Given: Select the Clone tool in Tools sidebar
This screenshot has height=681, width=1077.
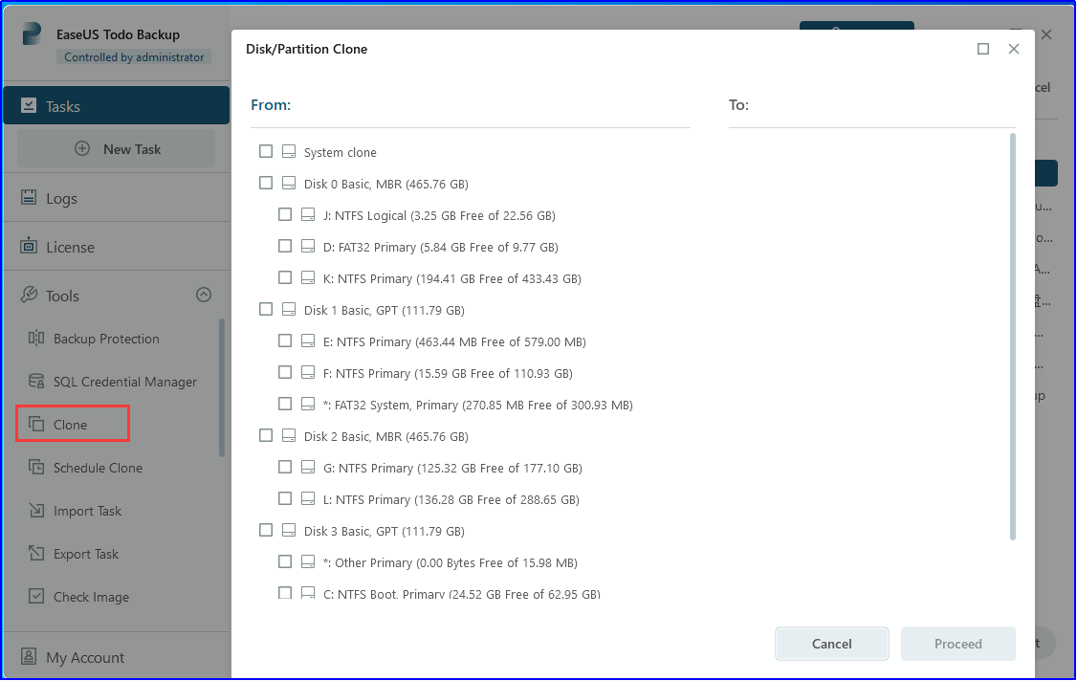Looking at the screenshot, I should (x=73, y=424).
